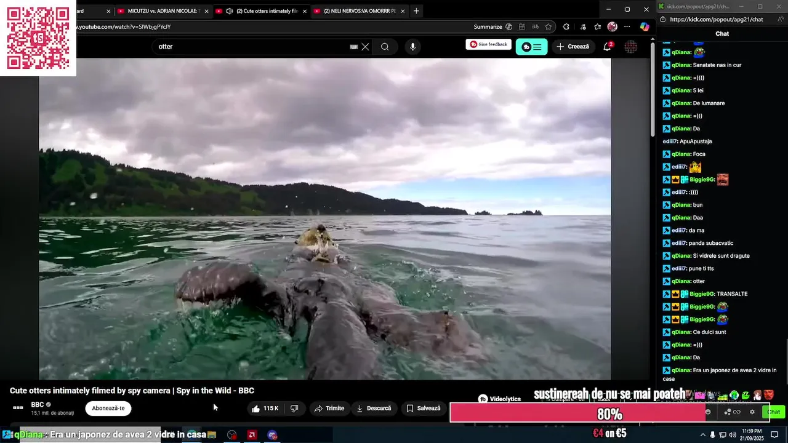This screenshot has height=443, width=788.
Task: Click the YouTube search magnifier button
Action: [x=385, y=47]
